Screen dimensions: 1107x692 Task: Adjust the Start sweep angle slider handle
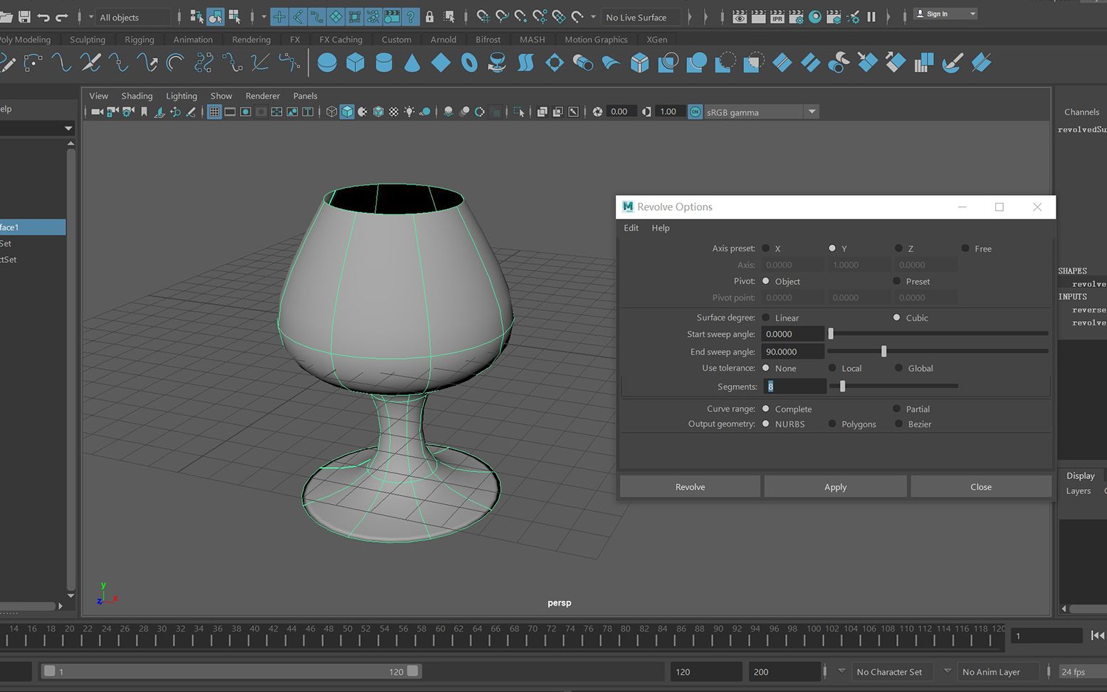coord(831,333)
